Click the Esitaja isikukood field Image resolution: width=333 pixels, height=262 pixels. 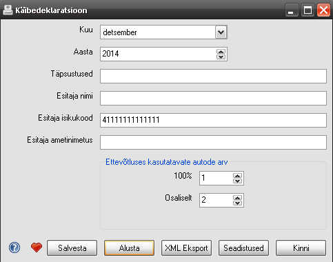pos(213,120)
